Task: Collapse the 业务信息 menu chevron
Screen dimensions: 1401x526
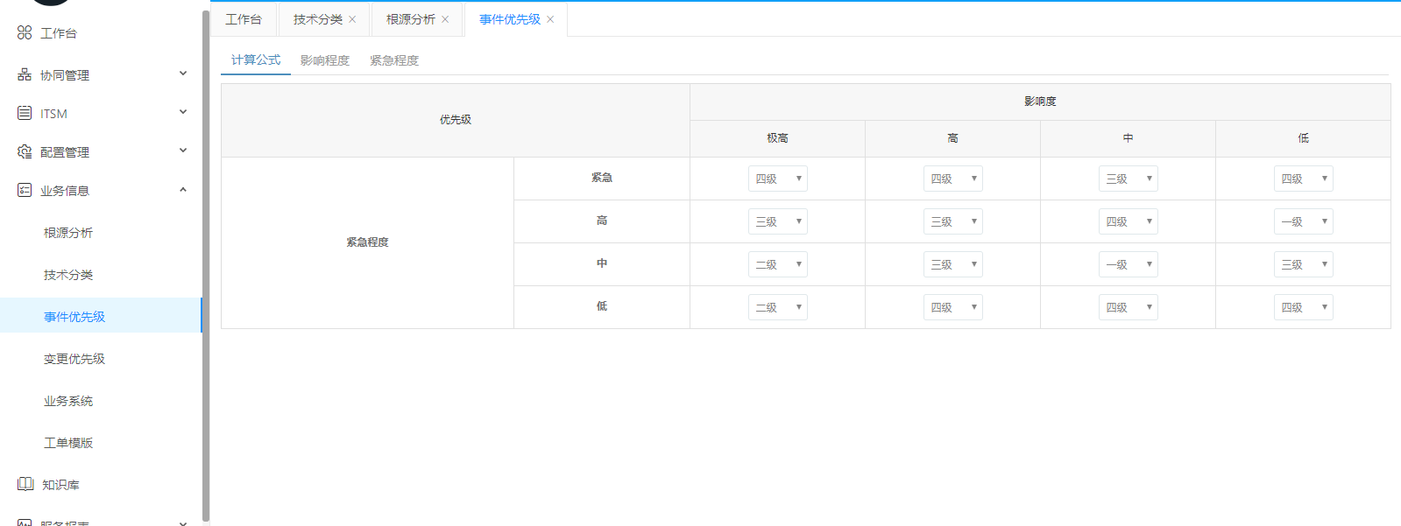Action: (183, 189)
